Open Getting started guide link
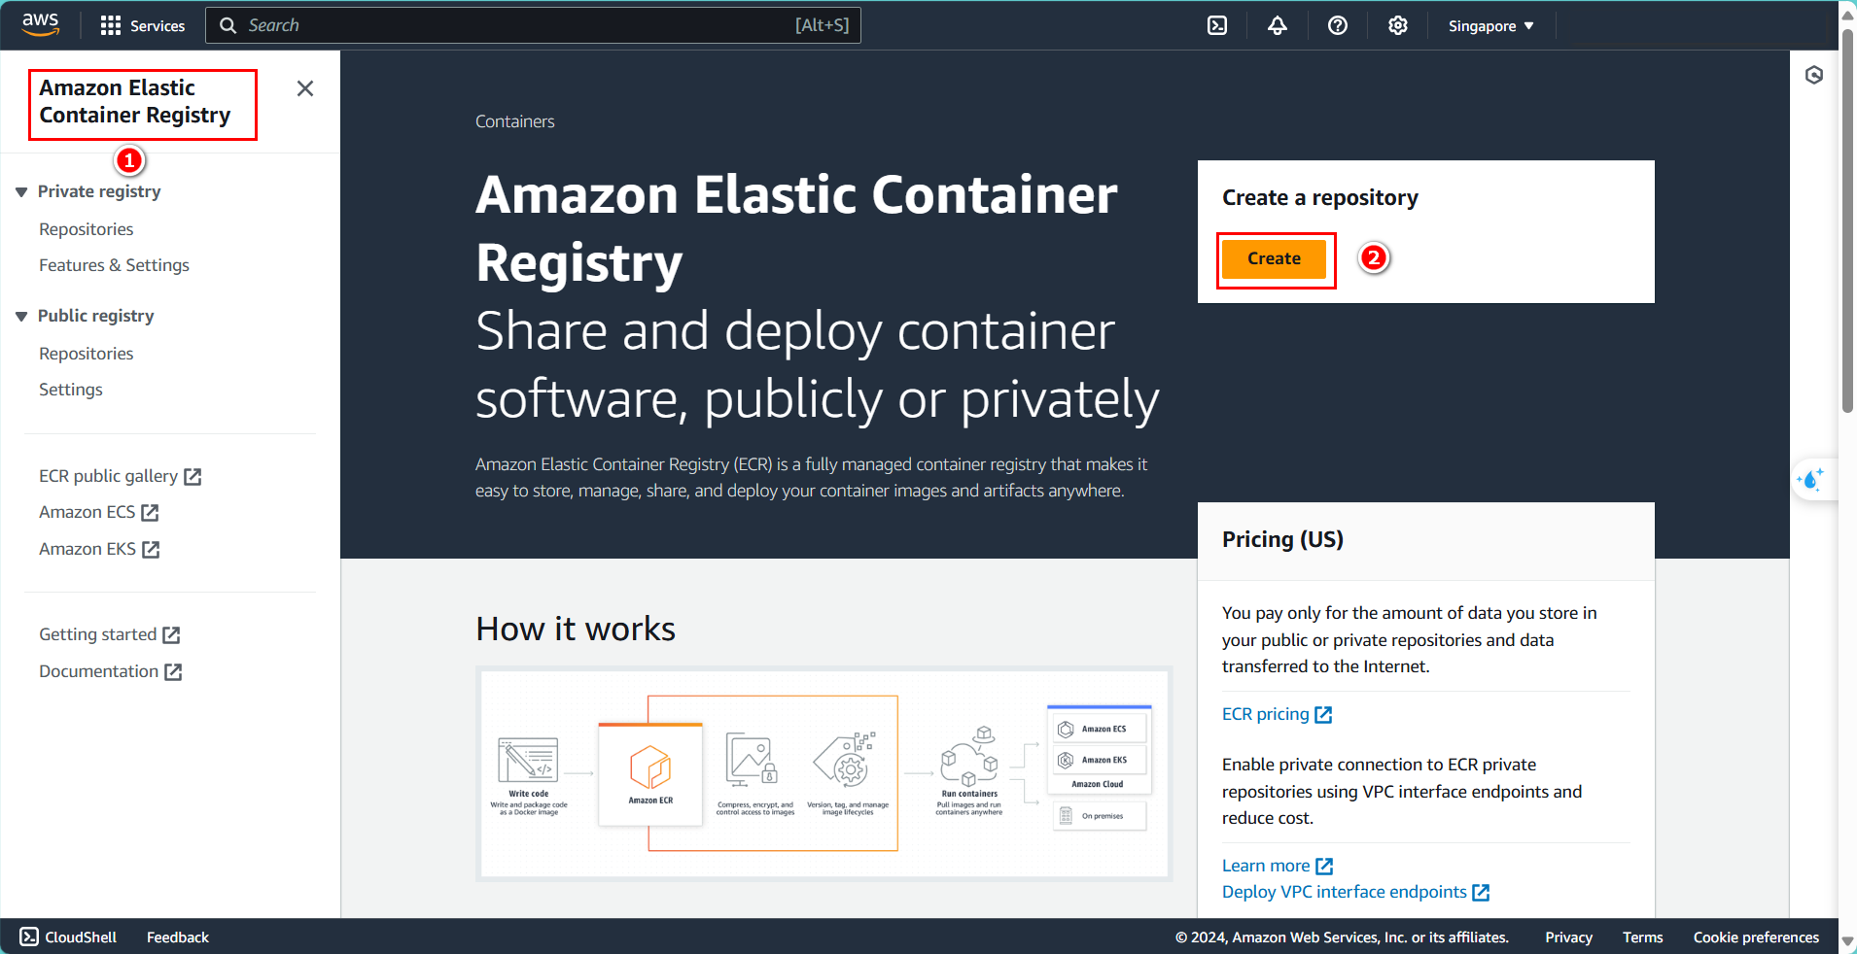The height and width of the screenshot is (954, 1857). point(97,634)
